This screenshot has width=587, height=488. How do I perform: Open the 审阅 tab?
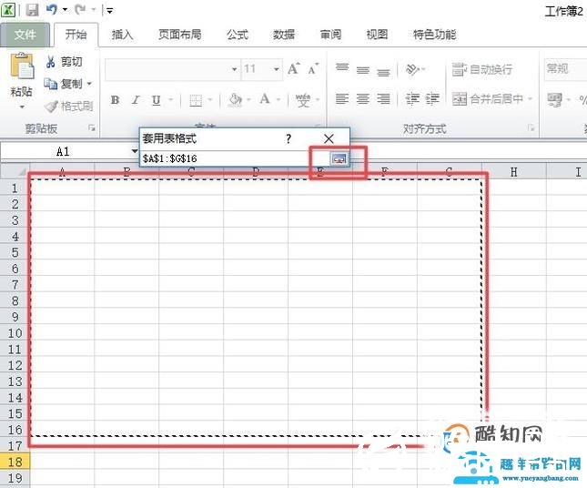[330, 35]
